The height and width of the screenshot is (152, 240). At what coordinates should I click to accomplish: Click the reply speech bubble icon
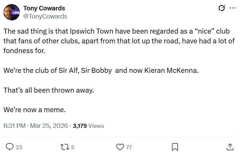point(10,147)
